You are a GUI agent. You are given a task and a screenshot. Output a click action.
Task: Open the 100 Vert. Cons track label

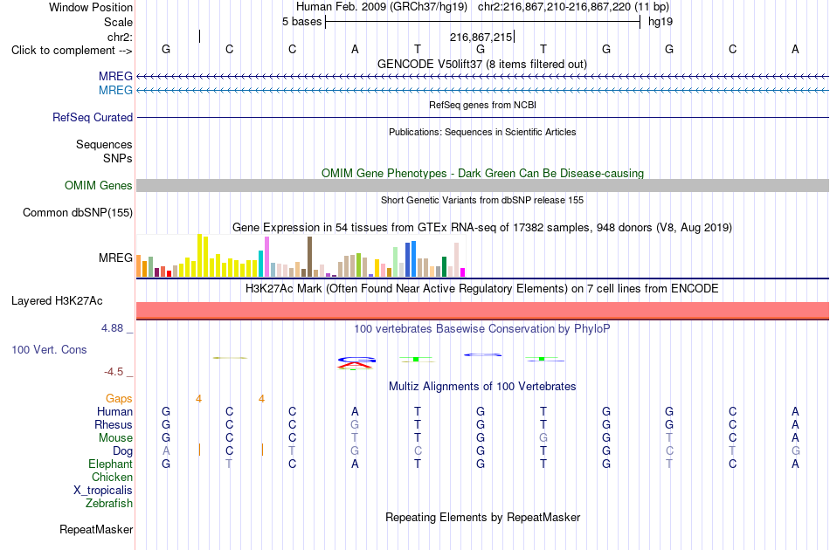point(49,349)
